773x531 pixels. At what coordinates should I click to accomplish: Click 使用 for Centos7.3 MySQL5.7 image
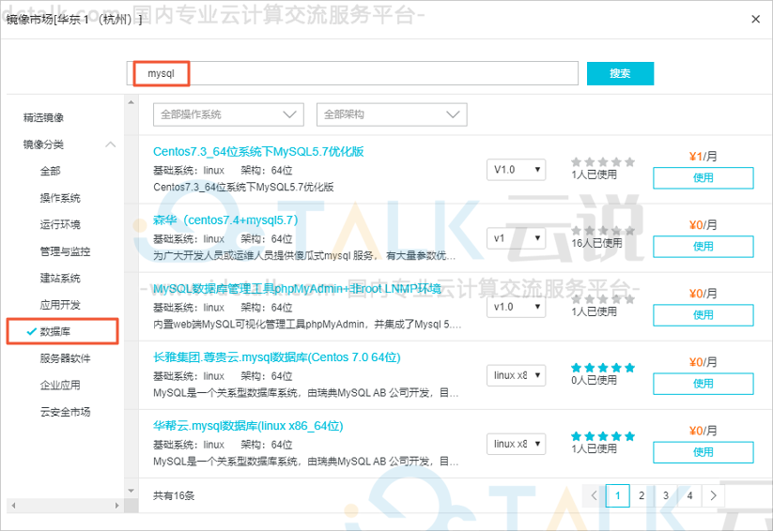(x=703, y=178)
